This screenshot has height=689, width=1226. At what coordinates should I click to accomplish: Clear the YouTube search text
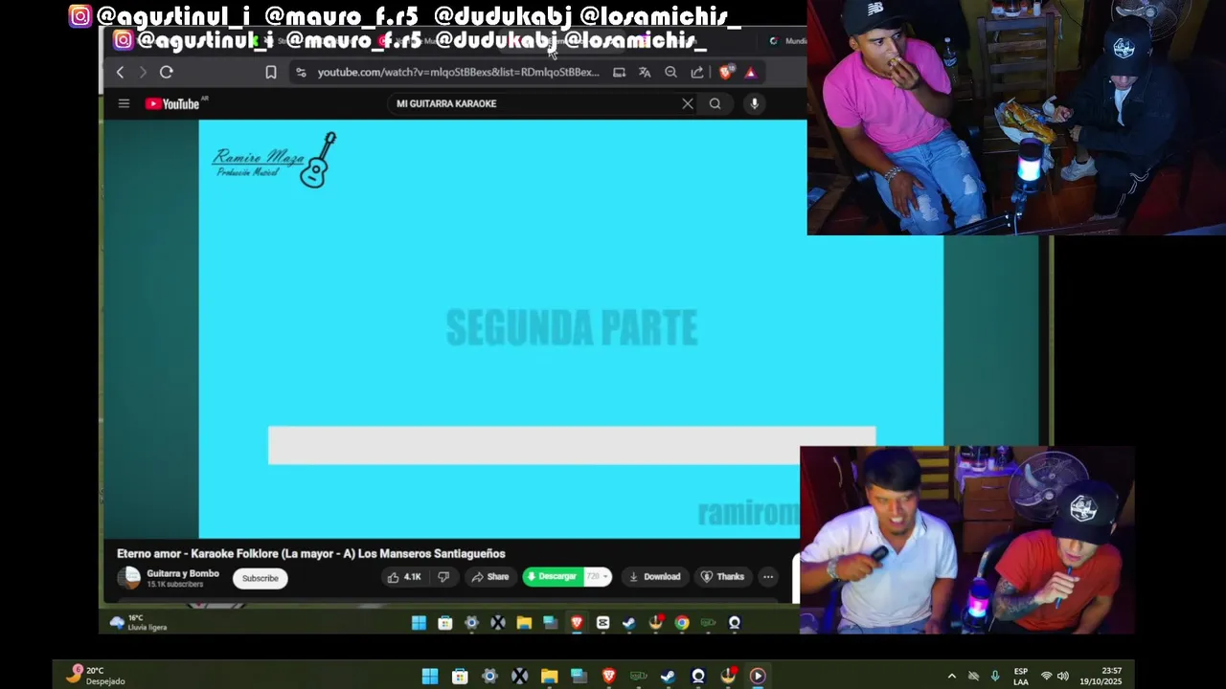[688, 103]
